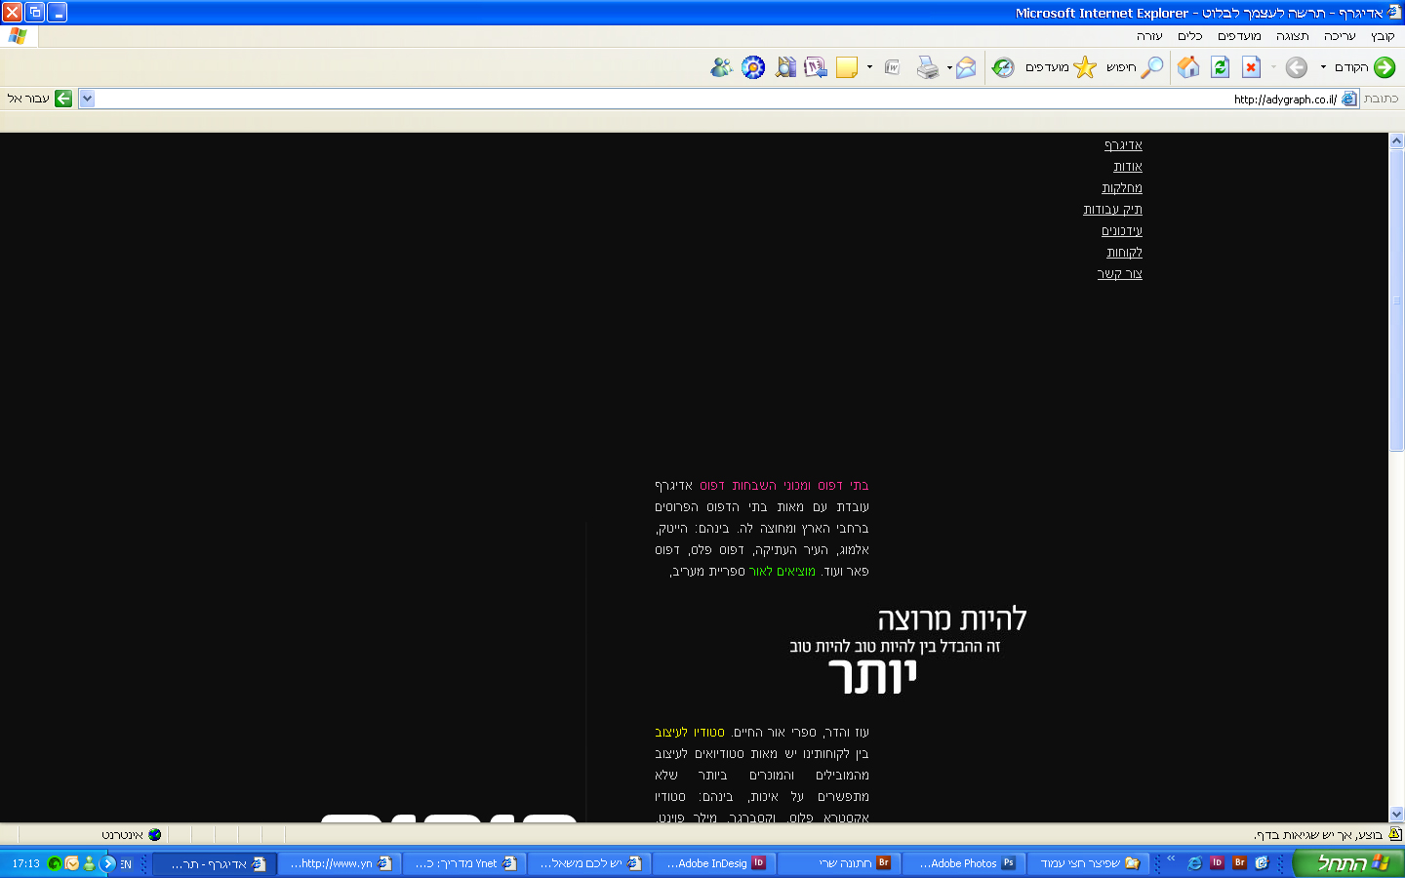Expand hidden tray icons with the chevron
Image resolution: width=1405 pixels, height=878 pixels.
tap(108, 863)
